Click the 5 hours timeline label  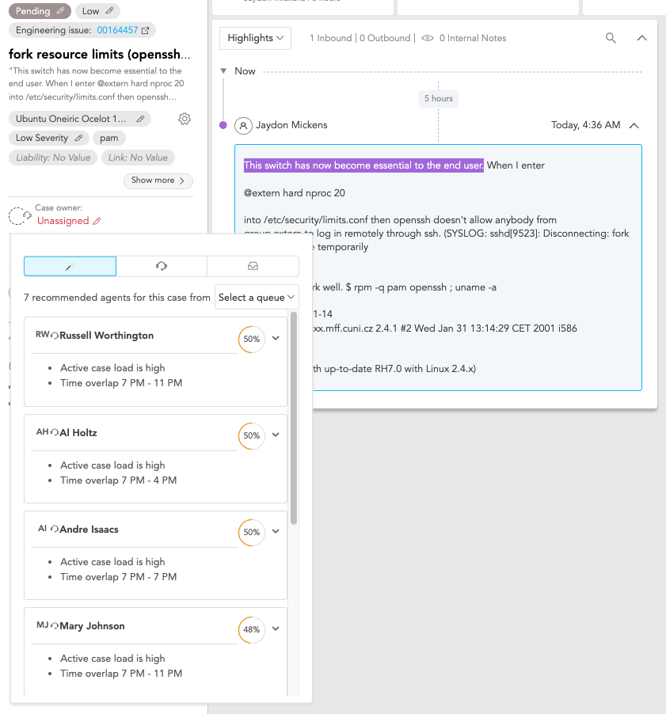point(438,98)
